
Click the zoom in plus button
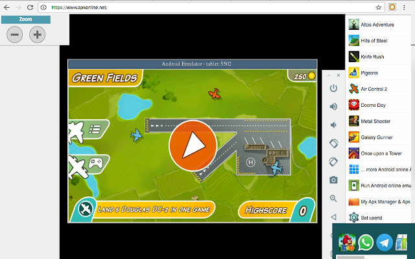pos(38,34)
